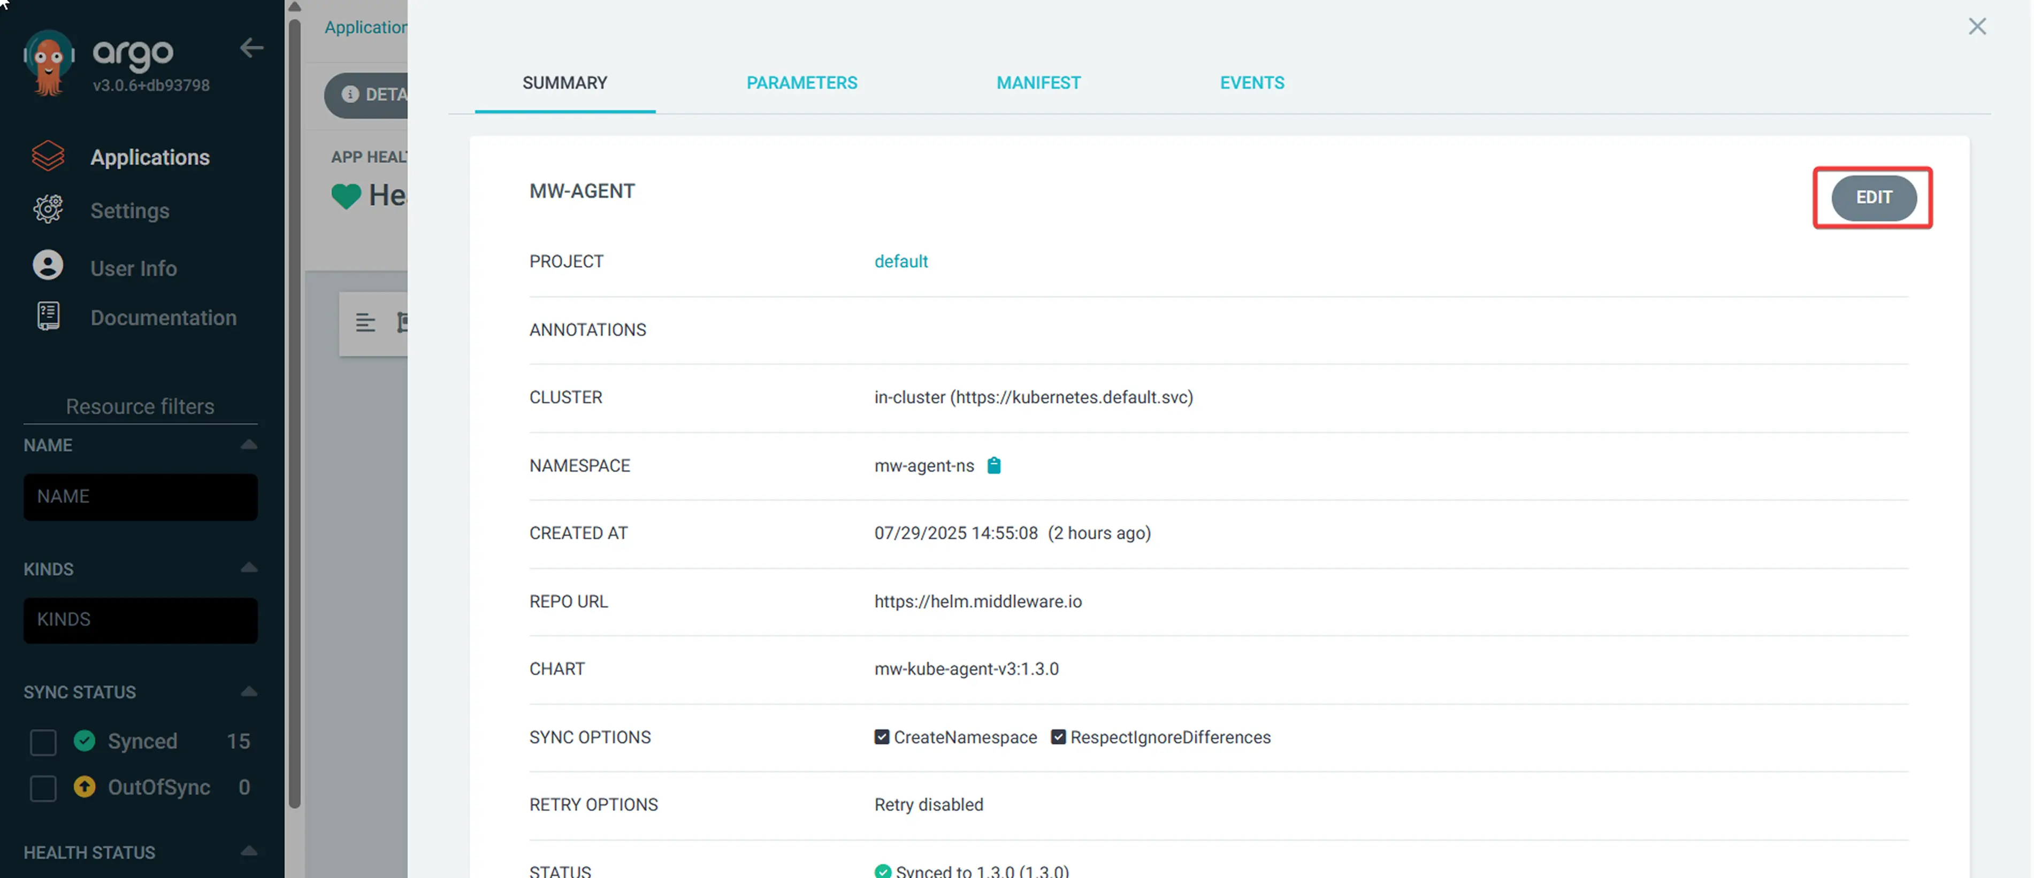Copy the mw-agent-ns namespace using the clipboard icon
This screenshot has height=878, width=2034.
994,465
